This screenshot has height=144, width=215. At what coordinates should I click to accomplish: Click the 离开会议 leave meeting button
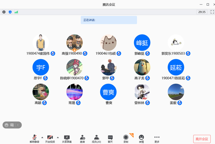202,139
